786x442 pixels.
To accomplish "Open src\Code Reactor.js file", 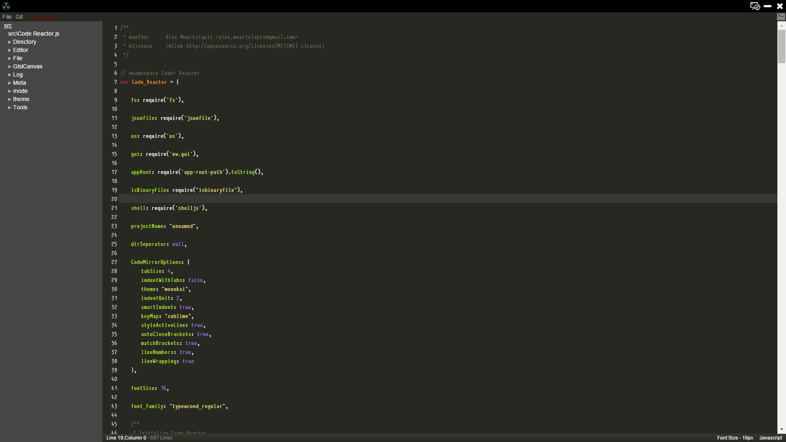I will click(x=34, y=34).
